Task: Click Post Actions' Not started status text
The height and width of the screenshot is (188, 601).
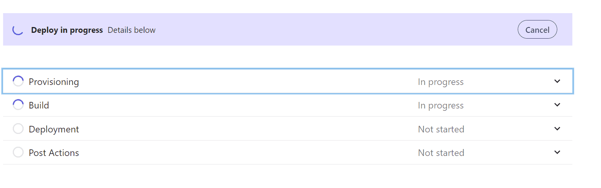Action: pos(441,153)
